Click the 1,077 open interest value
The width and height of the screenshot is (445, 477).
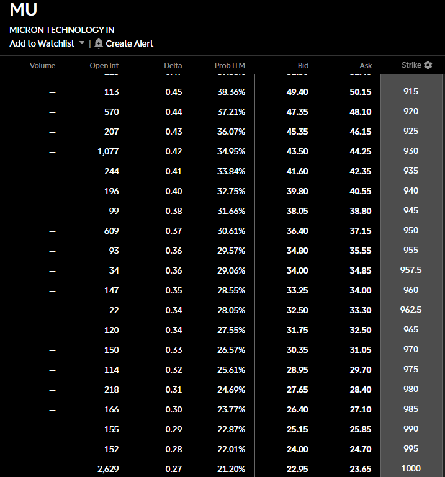coord(108,151)
